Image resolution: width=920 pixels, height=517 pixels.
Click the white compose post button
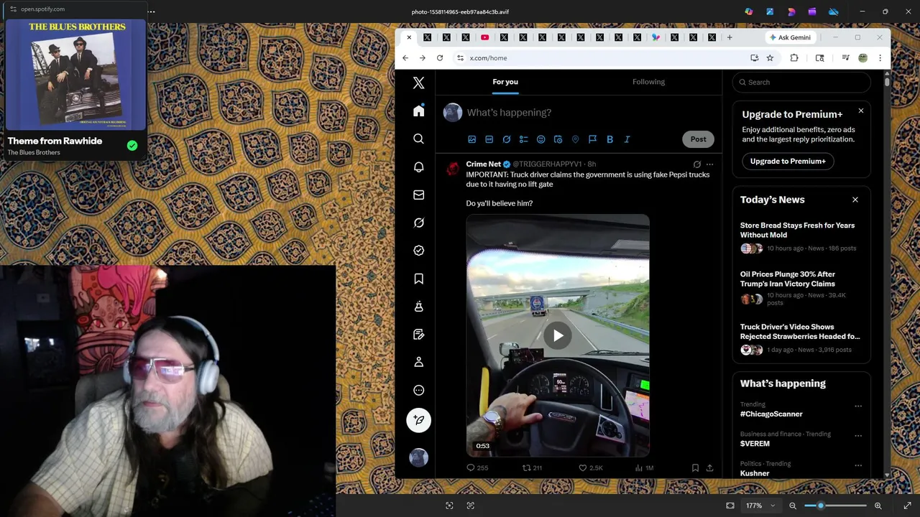(x=418, y=420)
